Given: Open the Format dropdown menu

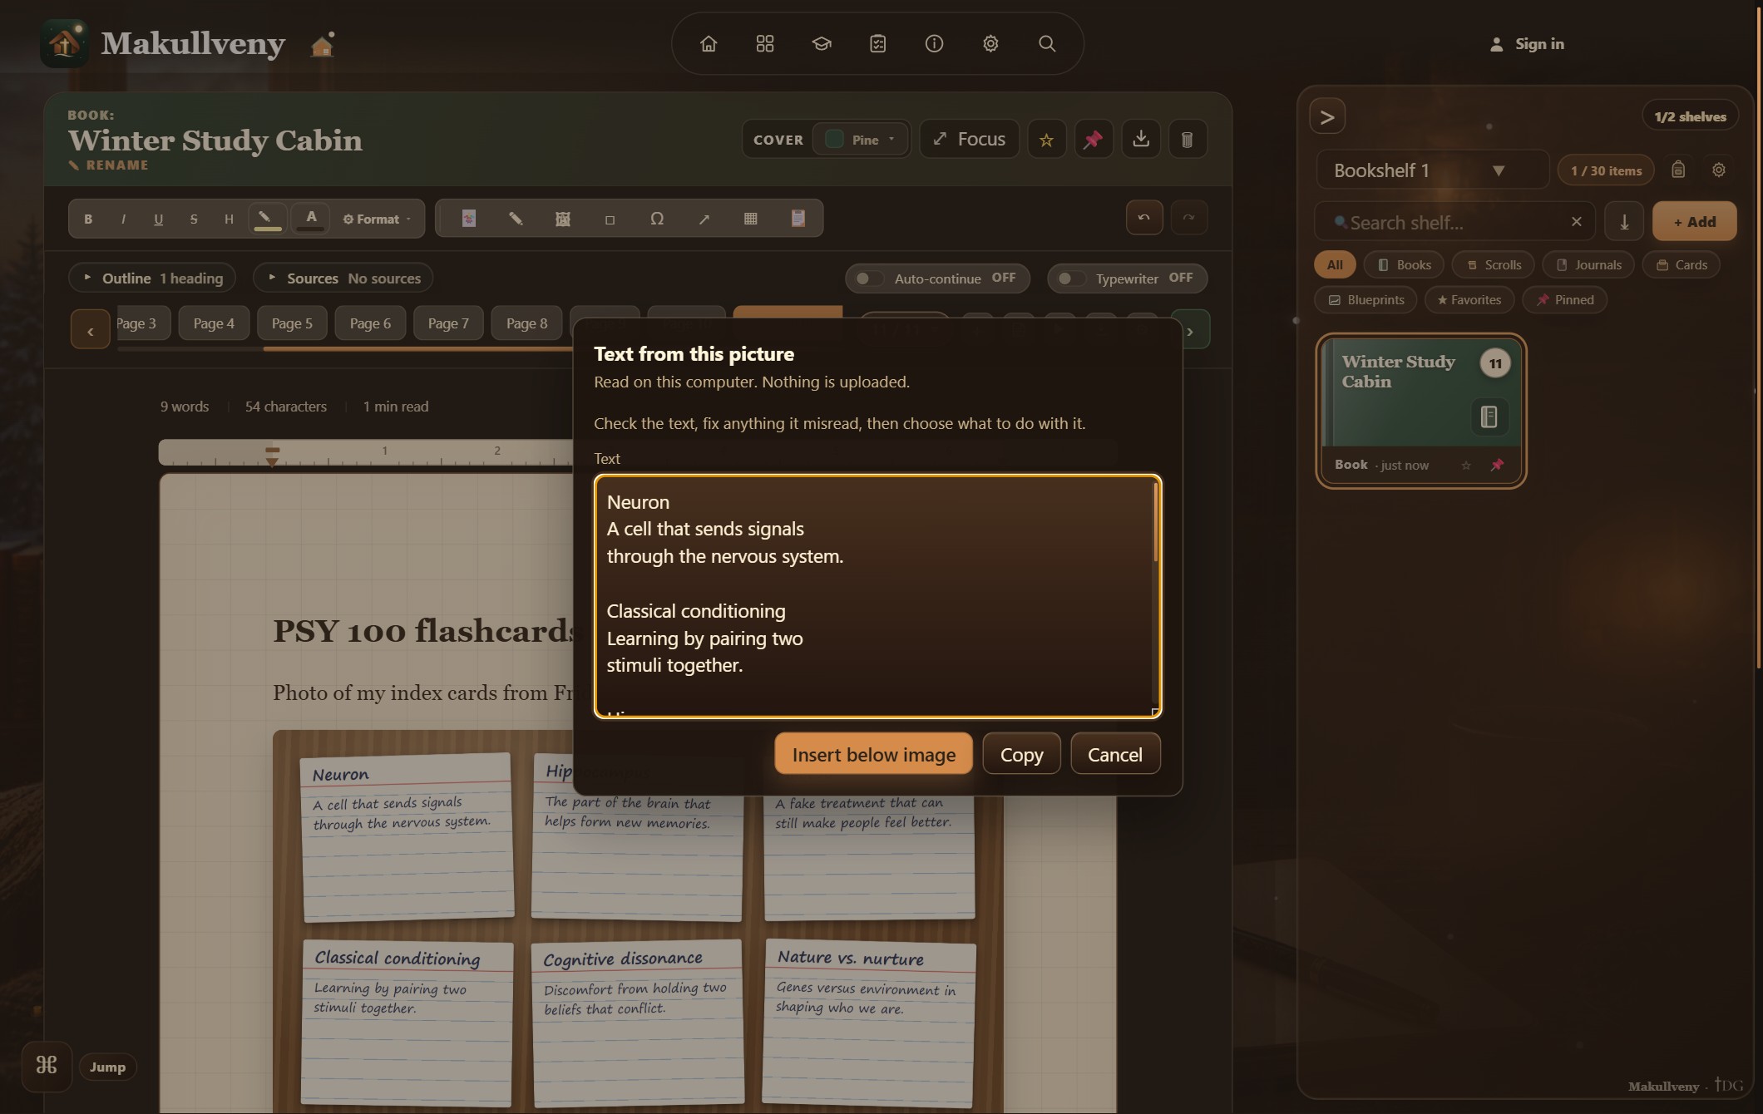Looking at the screenshot, I should click(x=377, y=219).
